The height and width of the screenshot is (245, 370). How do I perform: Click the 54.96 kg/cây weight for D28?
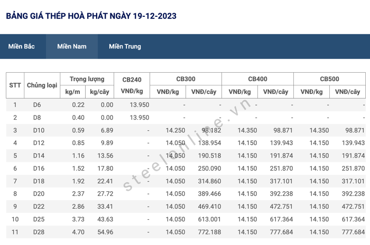pyautogui.click(x=105, y=232)
